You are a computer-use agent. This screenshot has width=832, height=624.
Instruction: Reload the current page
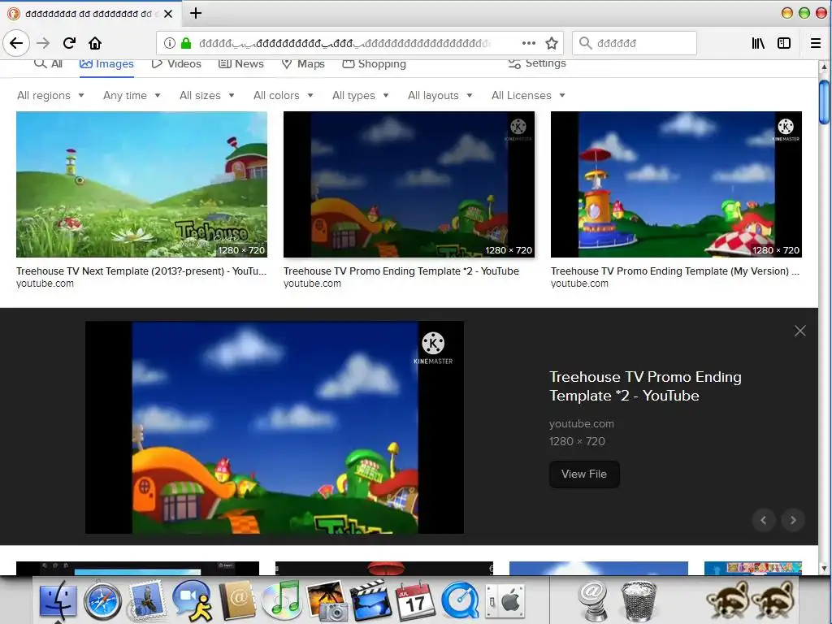click(x=69, y=43)
